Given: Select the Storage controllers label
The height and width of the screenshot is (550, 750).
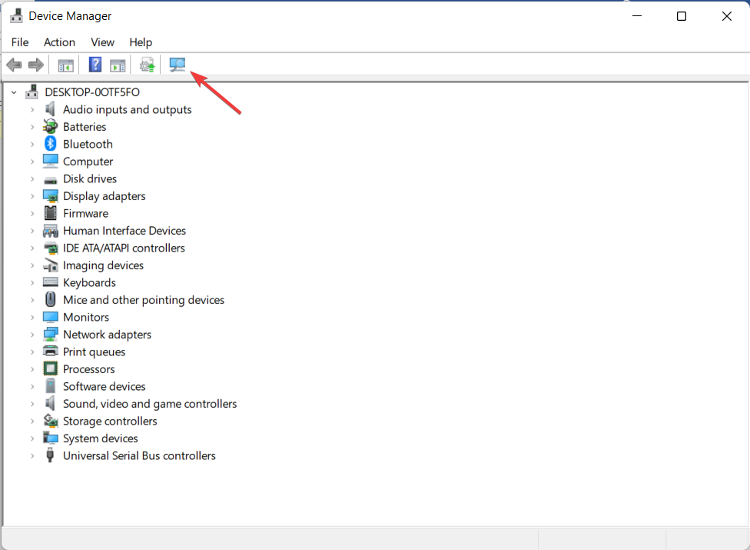Looking at the screenshot, I should pos(110,422).
